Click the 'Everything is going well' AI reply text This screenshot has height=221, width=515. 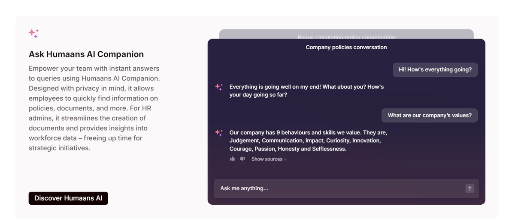click(x=306, y=91)
